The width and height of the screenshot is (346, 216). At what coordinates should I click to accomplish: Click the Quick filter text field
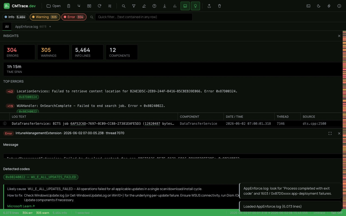[144, 17]
